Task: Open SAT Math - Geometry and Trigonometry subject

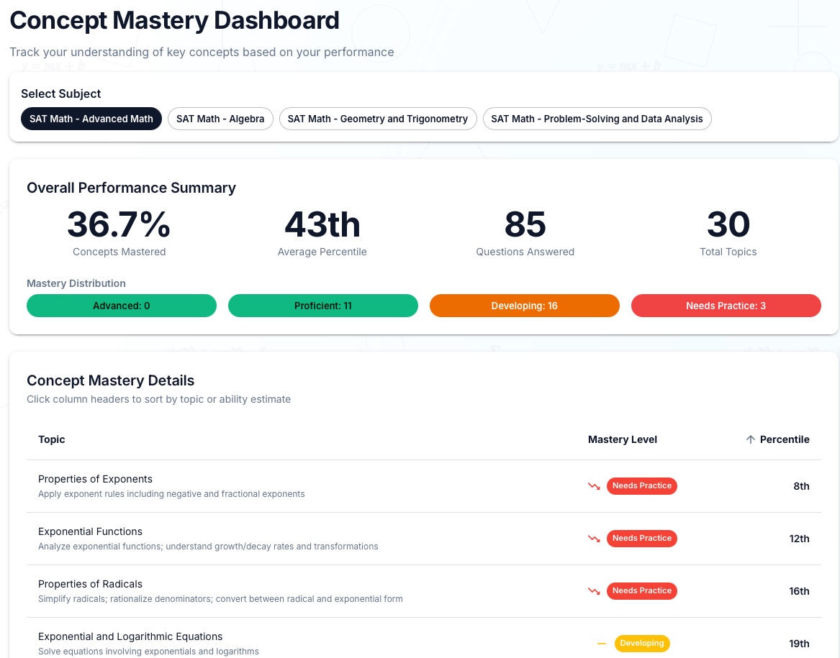Action: click(x=378, y=119)
